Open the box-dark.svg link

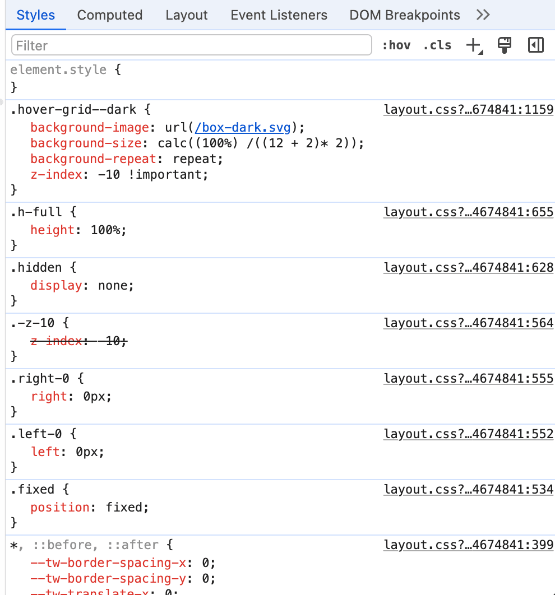242,127
